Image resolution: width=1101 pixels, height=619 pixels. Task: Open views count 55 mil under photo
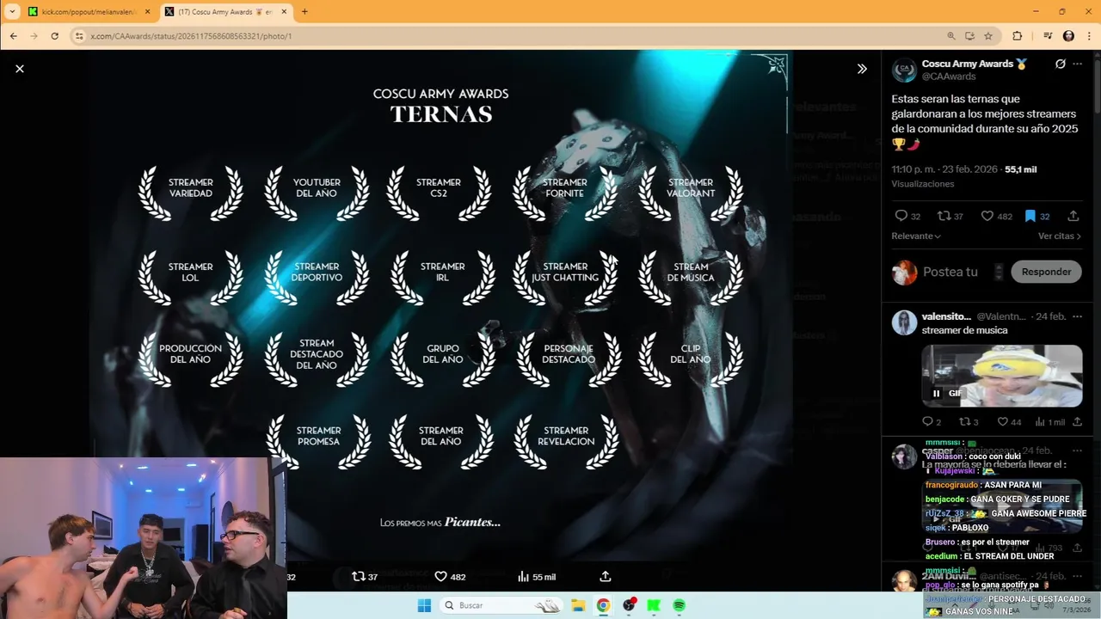537,577
